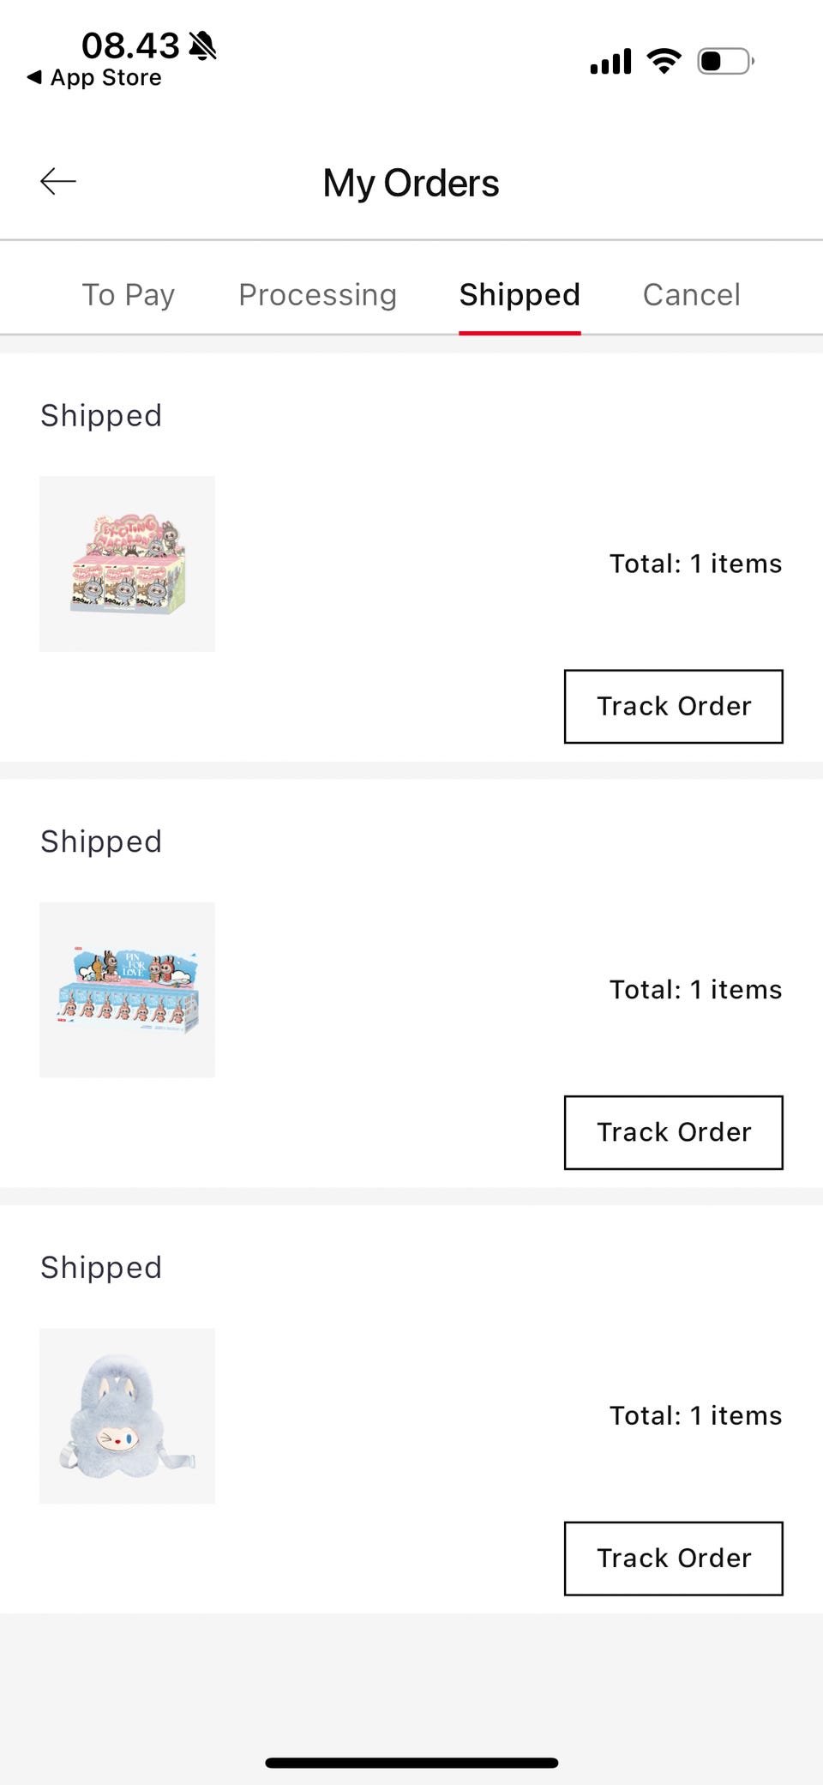Image resolution: width=823 pixels, height=1785 pixels.
Task: Select the Shipped tab
Action: tap(520, 295)
